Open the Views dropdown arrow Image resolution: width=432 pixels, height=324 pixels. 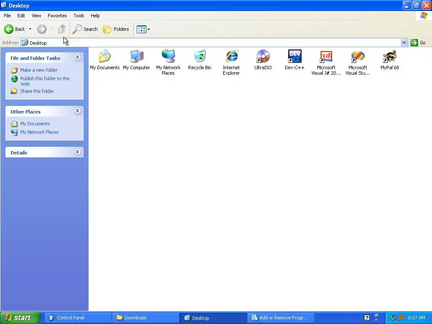coord(149,29)
